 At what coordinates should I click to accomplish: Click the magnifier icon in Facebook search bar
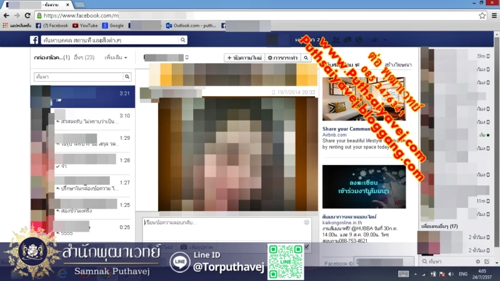[182, 40]
